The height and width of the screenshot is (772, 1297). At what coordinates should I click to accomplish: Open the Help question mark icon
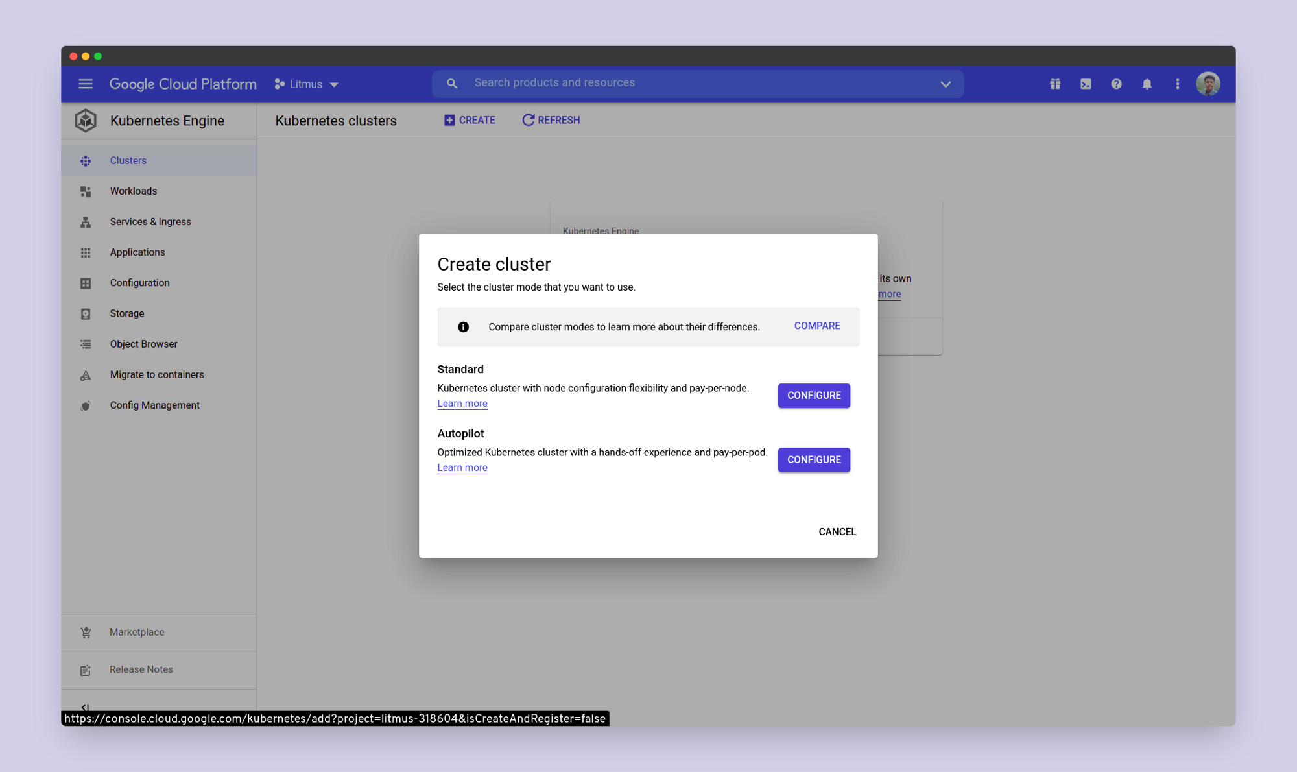pos(1116,84)
